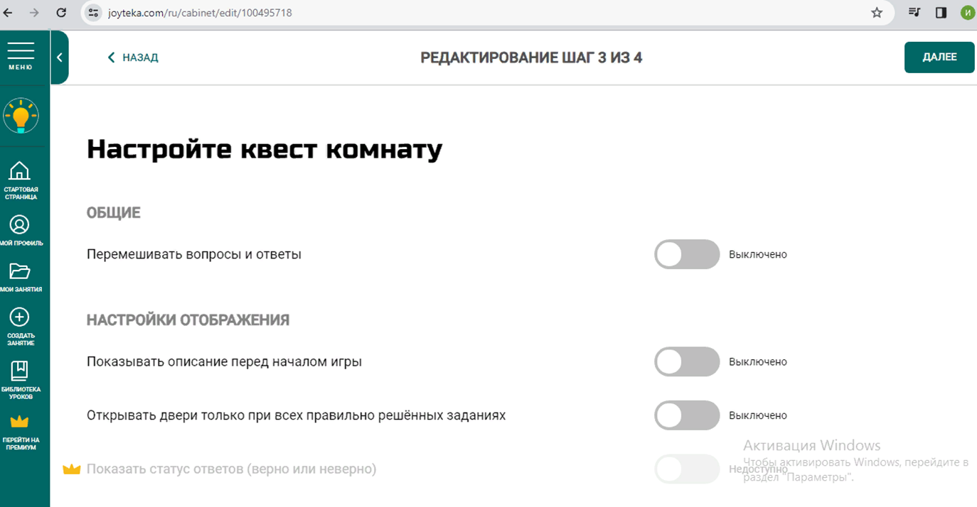Reload the page in browser
The image size is (977, 507).
point(61,13)
